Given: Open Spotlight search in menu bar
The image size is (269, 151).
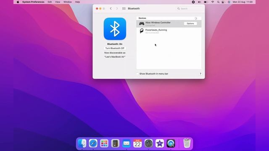Looking at the screenshot, I should [218, 2].
